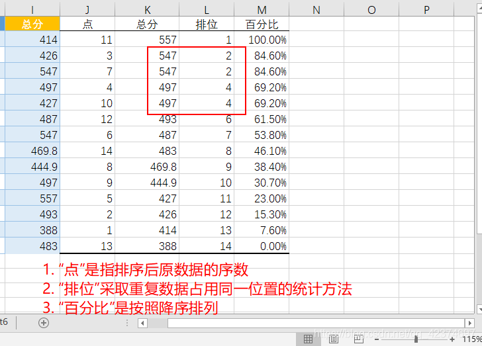Select the 53.80% cell

[262, 134]
